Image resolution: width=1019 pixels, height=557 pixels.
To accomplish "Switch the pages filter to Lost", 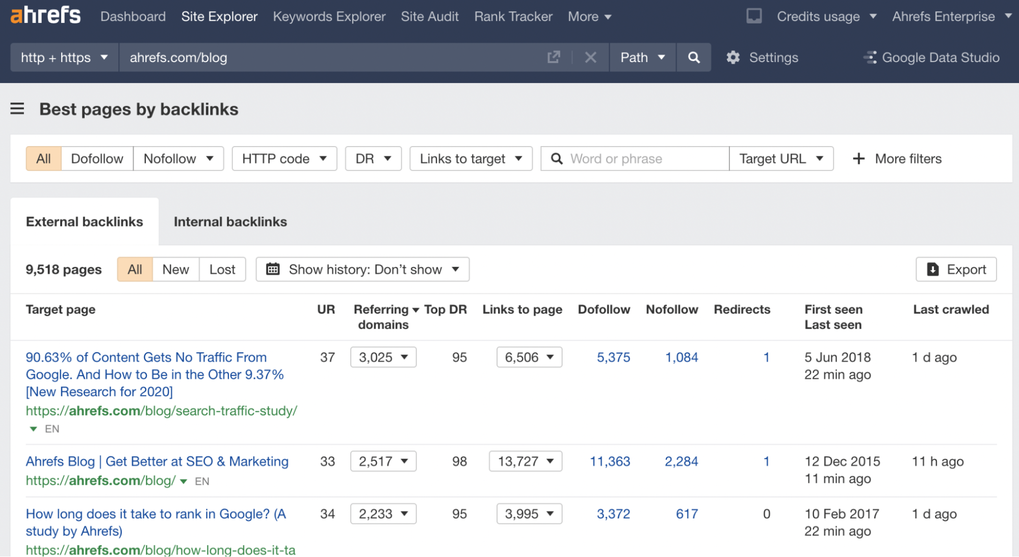I will pyautogui.click(x=222, y=269).
